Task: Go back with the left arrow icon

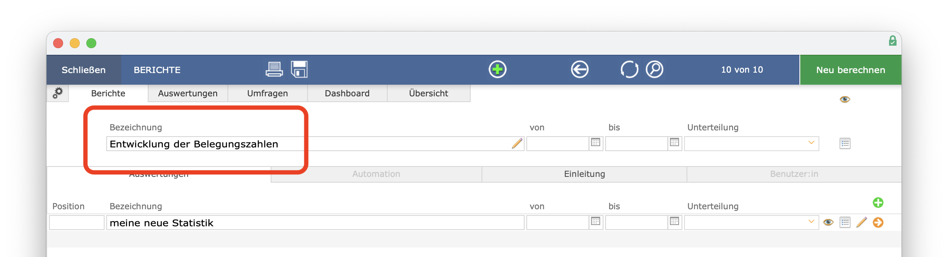Action: [579, 69]
